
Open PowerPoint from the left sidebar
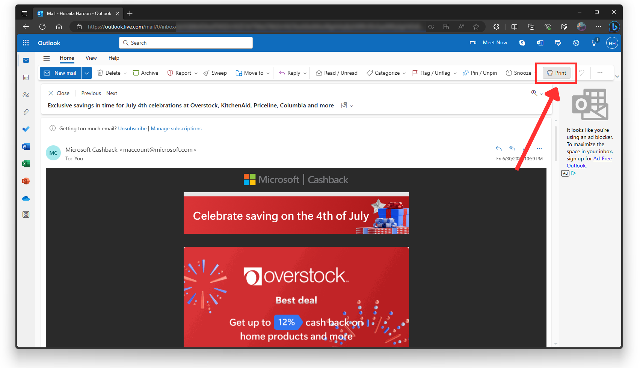(x=26, y=181)
